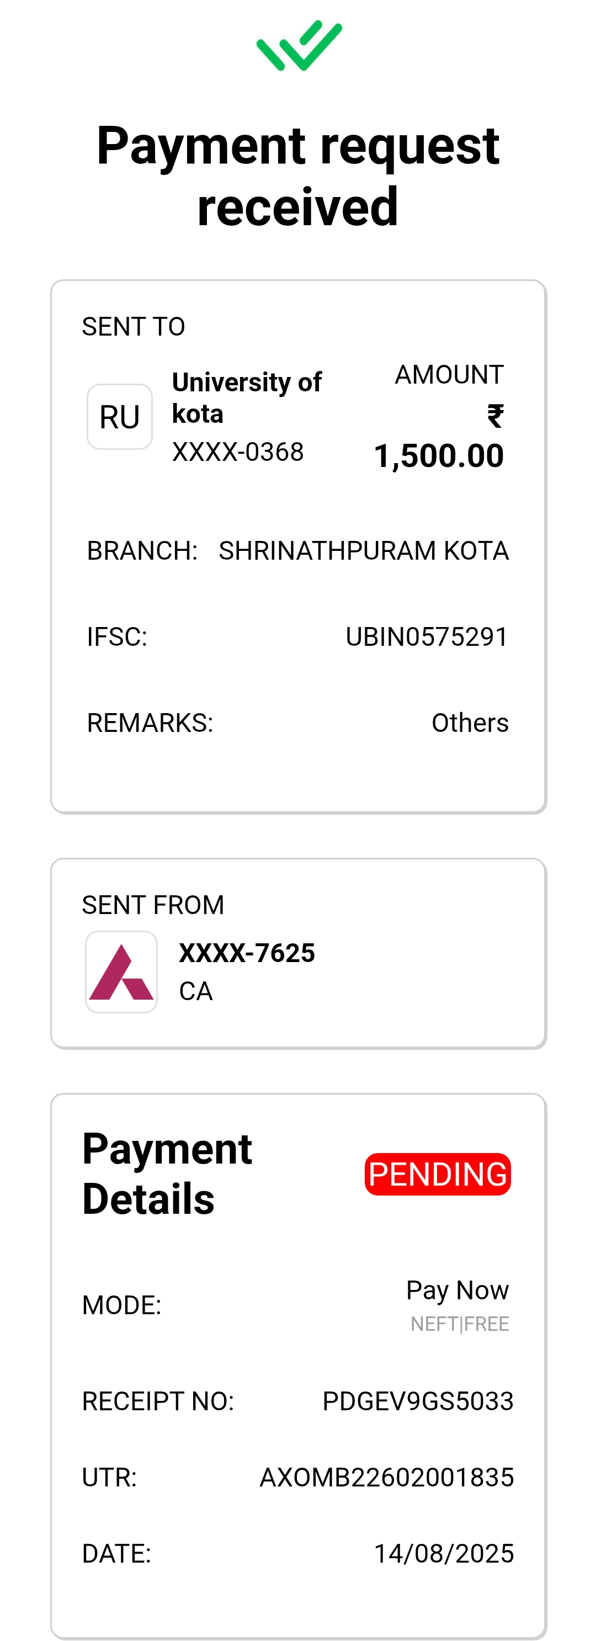The image size is (596, 1641).
Task: Tap the UTR number AXOMB22602001835
Action: [x=386, y=1477]
